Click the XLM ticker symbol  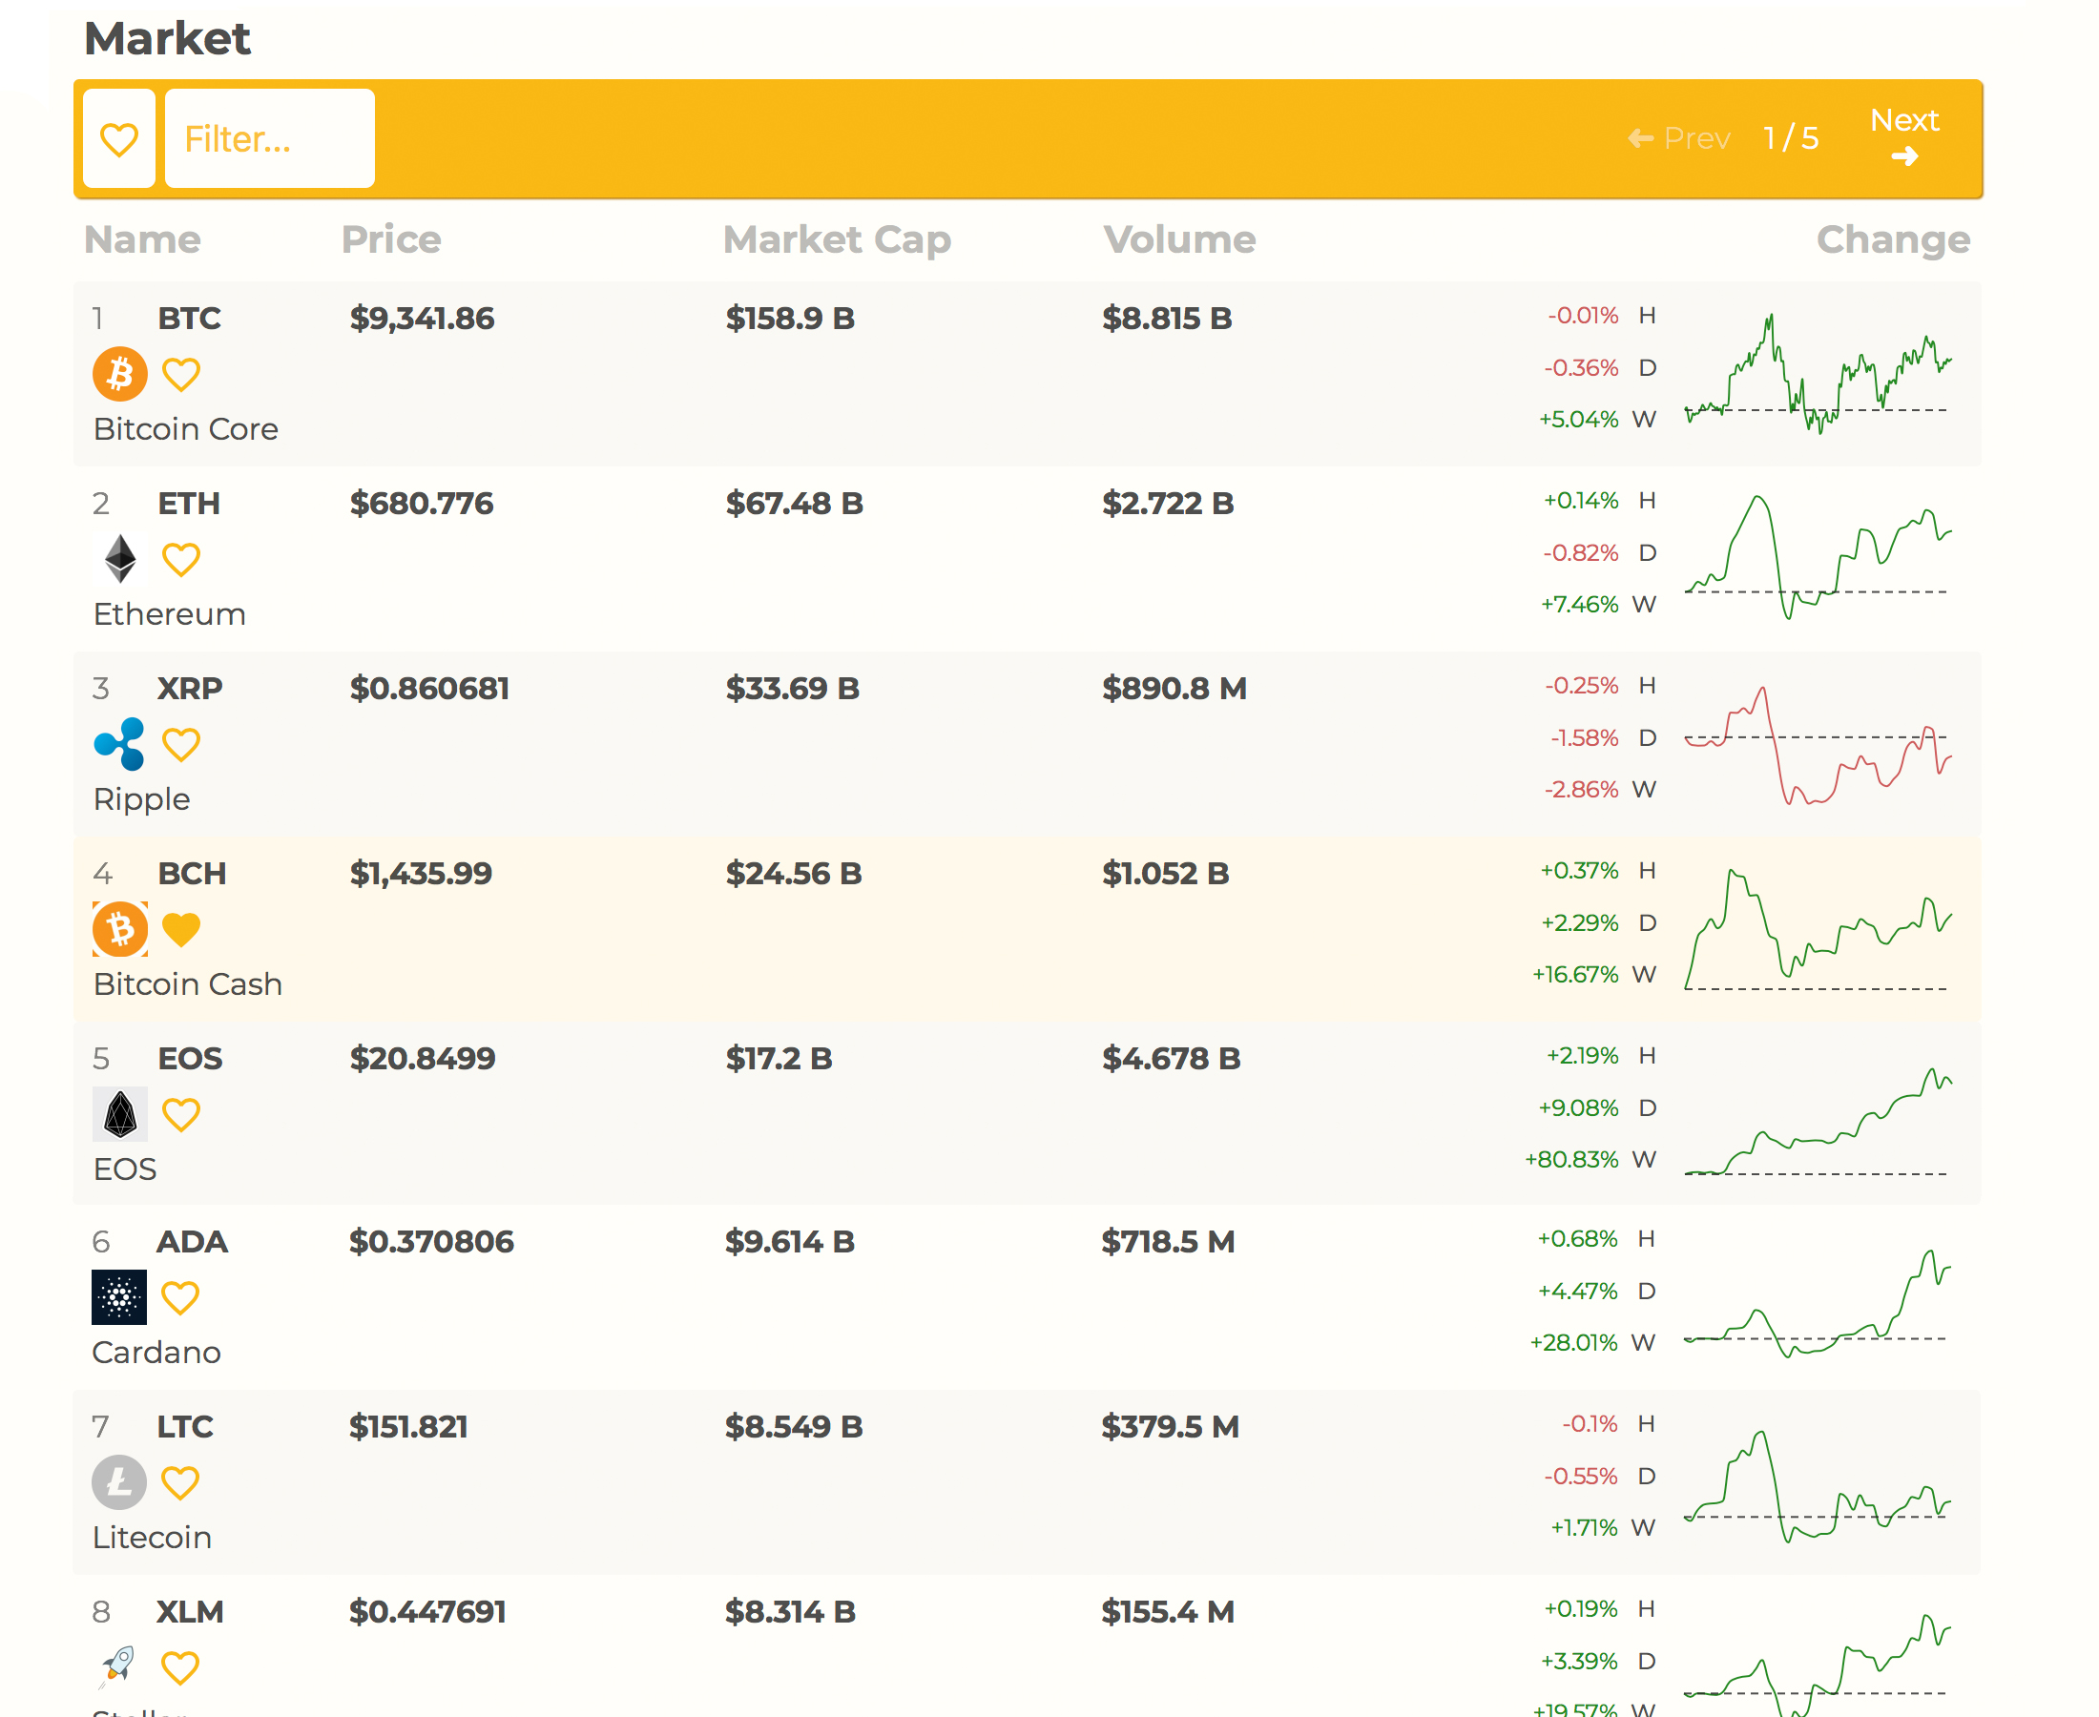coord(190,1611)
